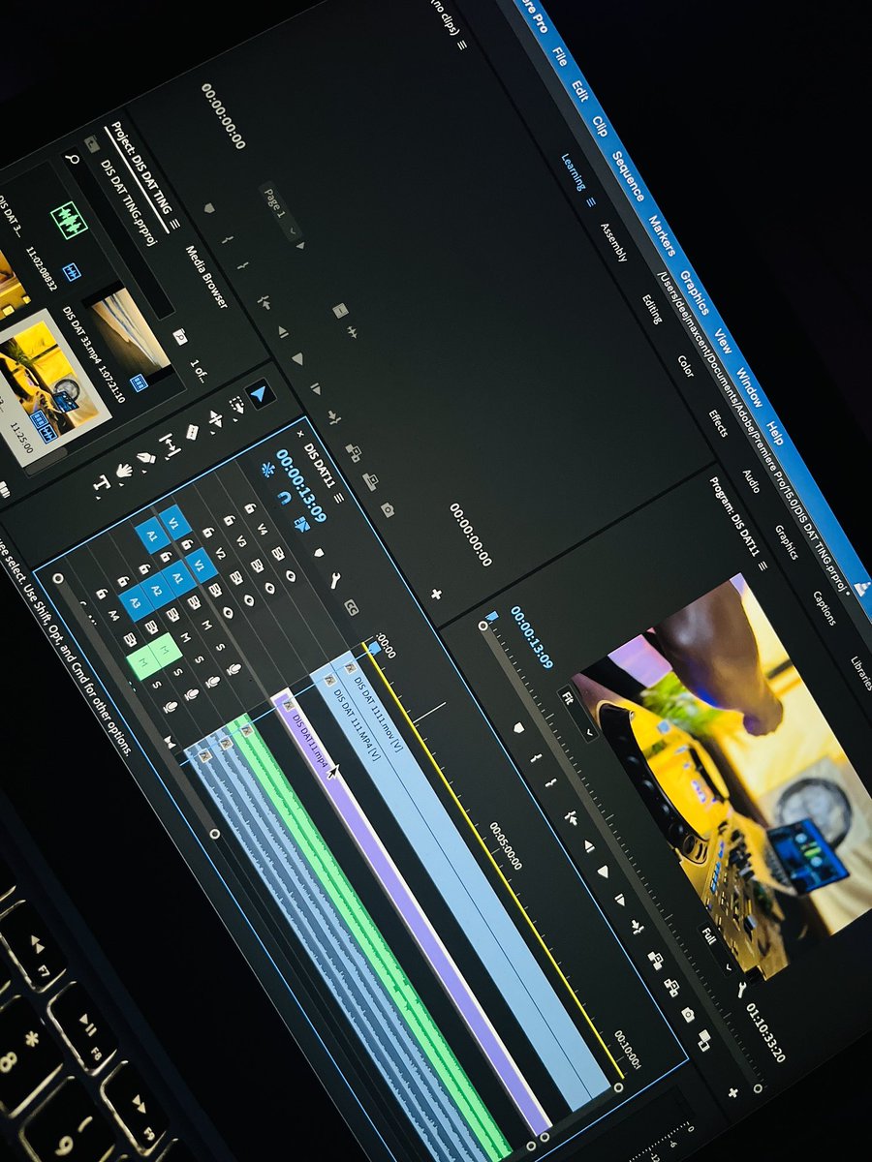872x1162 pixels.
Task: Toggle the blue A1 source patch button
Action: pyautogui.click(x=151, y=534)
